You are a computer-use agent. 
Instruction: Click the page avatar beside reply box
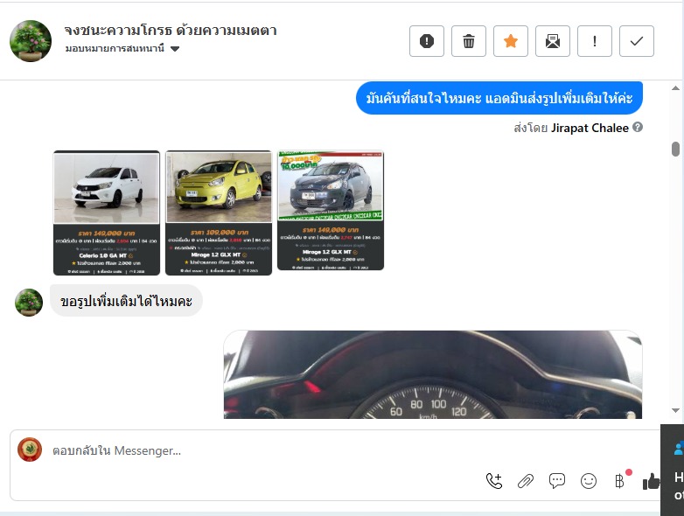pyautogui.click(x=30, y=450)
